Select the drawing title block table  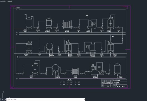[114, 83]
